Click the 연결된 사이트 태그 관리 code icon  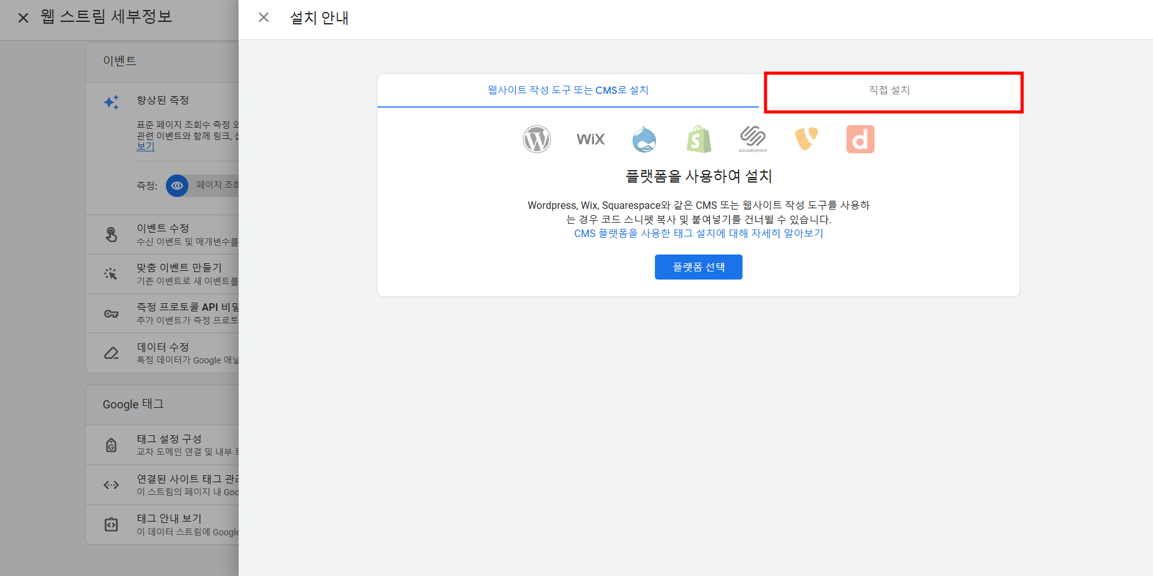pos(111,485)
